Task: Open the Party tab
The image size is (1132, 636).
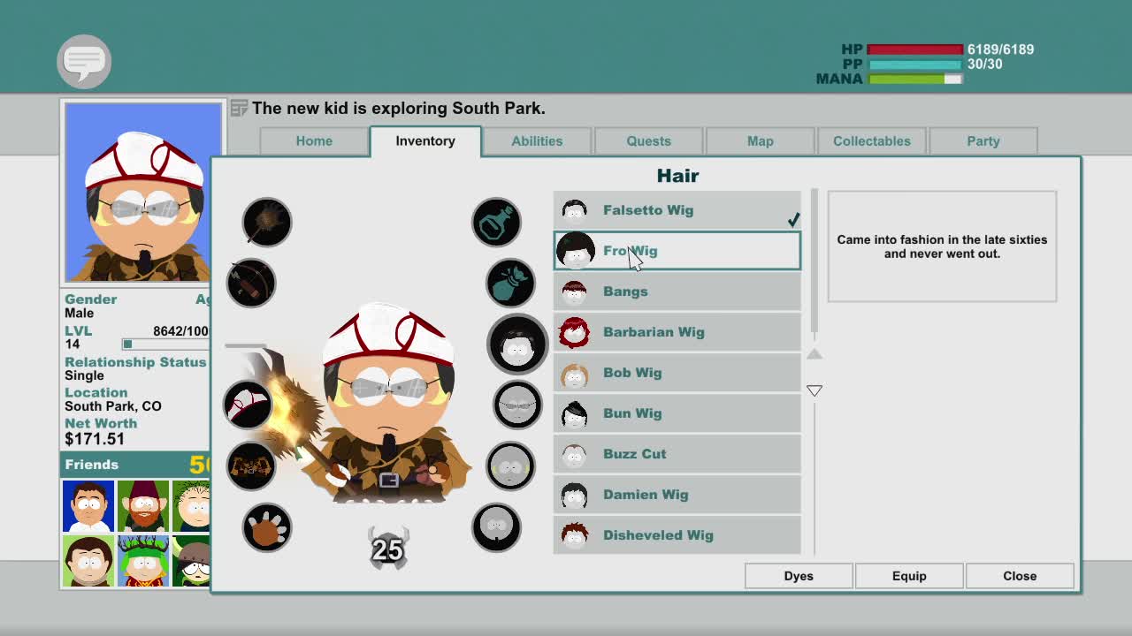Action: 983,141
